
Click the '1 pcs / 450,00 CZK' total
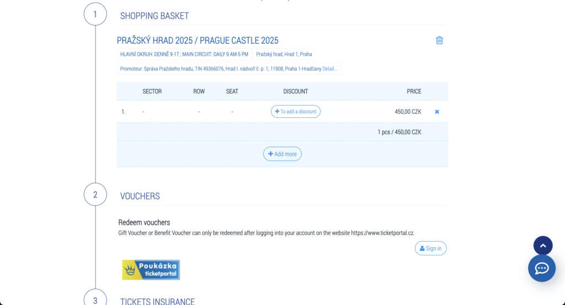[x=399, y=132]
